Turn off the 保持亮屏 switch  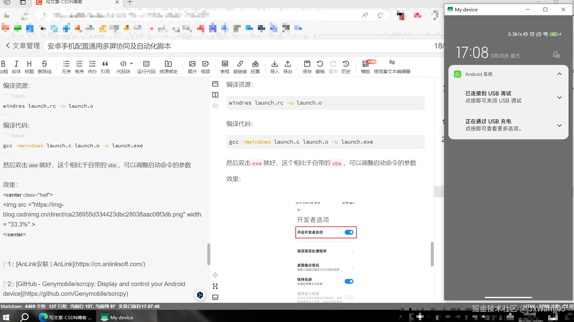pos(348,281)
